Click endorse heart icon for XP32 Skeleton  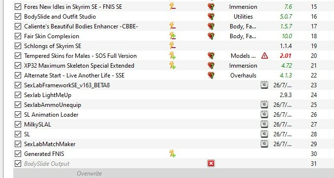[211, 65]
